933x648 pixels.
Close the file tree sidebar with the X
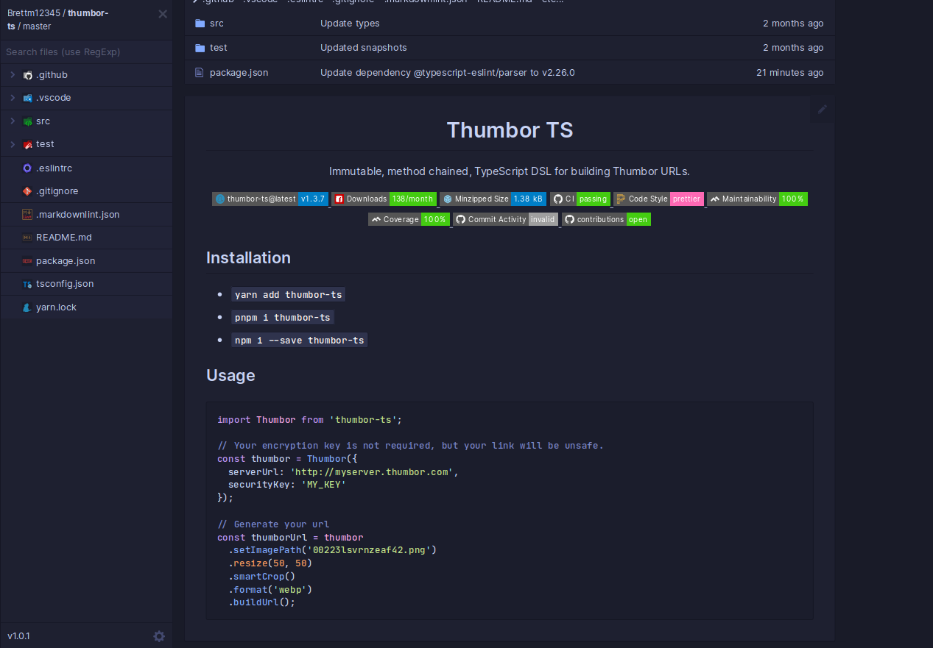[162, 13]
